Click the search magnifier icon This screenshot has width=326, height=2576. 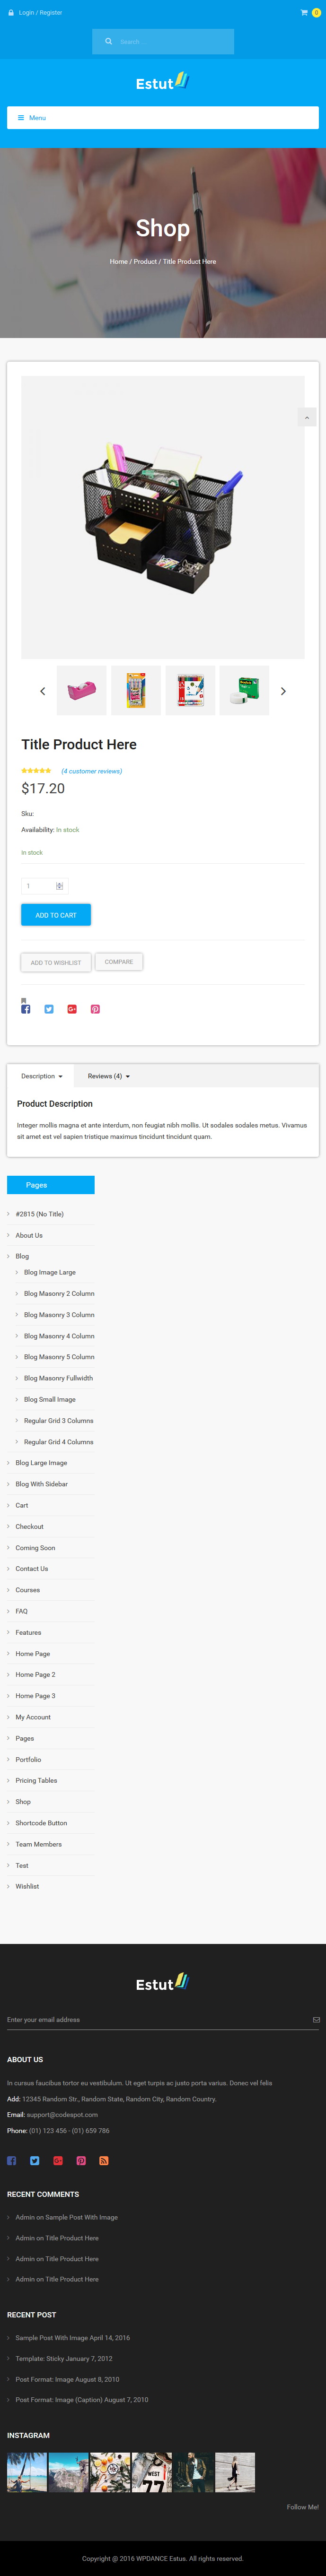point(108,42)
